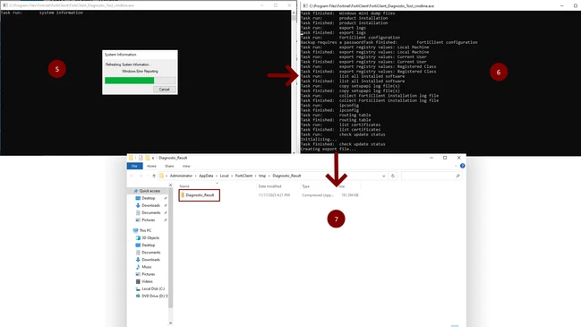
Task: Click the up arrow of left console's scrollbar
Action: tap(294, 13)
